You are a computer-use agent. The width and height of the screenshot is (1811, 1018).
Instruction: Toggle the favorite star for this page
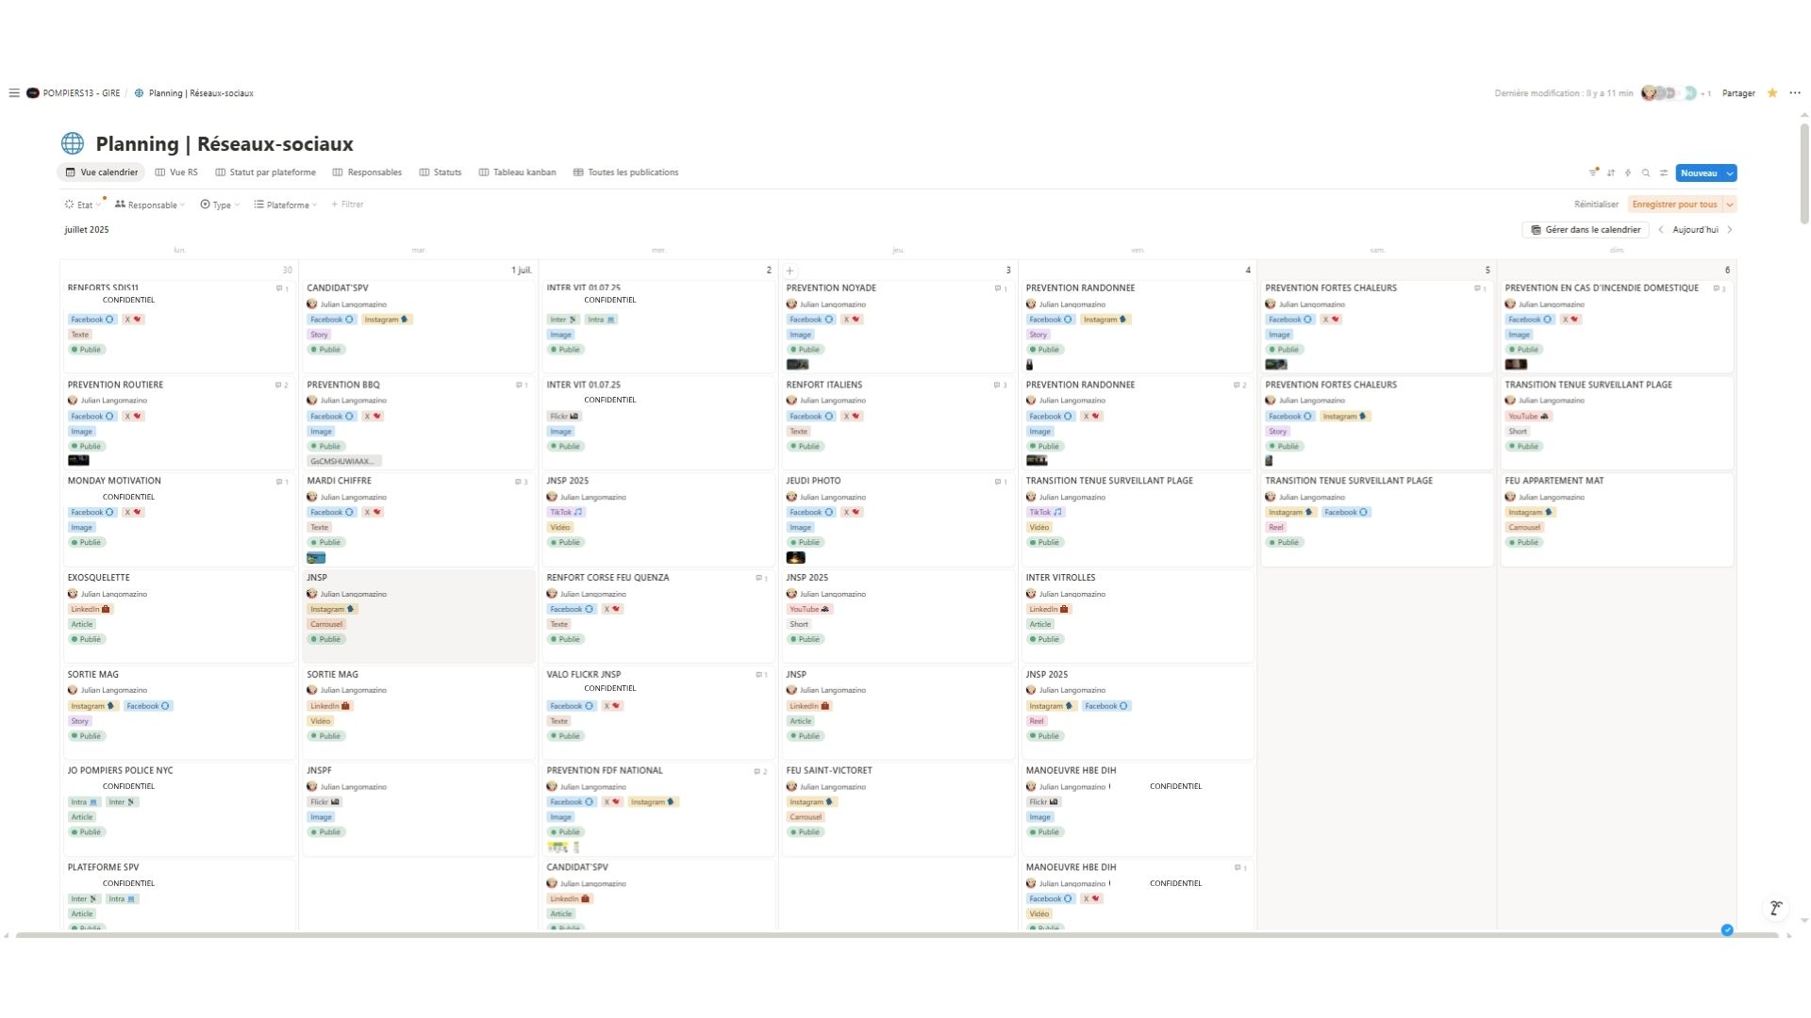coord(1772,92)
